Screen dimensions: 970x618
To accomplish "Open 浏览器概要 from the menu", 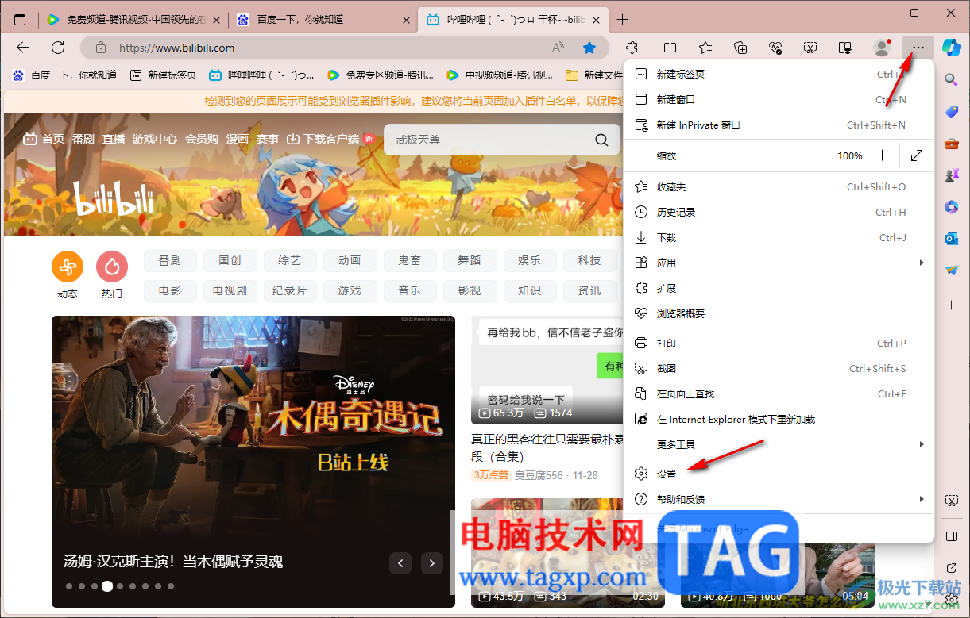I will [x=779, y=314].
